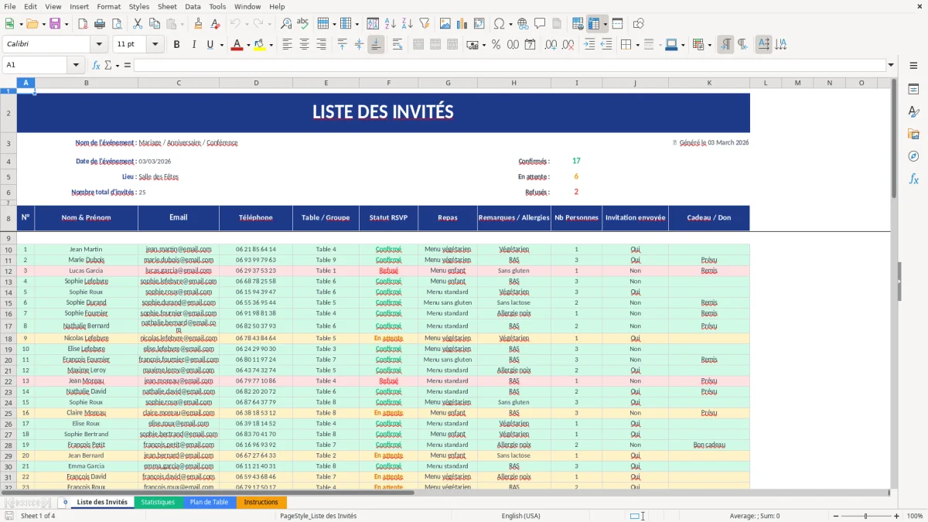
Task: Toggle bold formatting
Action: tap(176, 44)
